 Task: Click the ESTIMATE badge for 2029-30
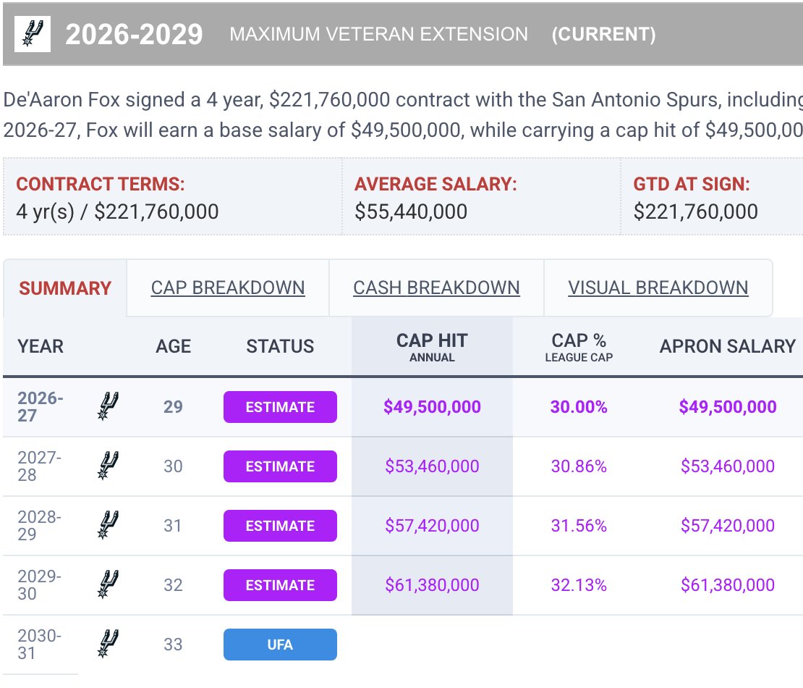click(x=280, y=585)
